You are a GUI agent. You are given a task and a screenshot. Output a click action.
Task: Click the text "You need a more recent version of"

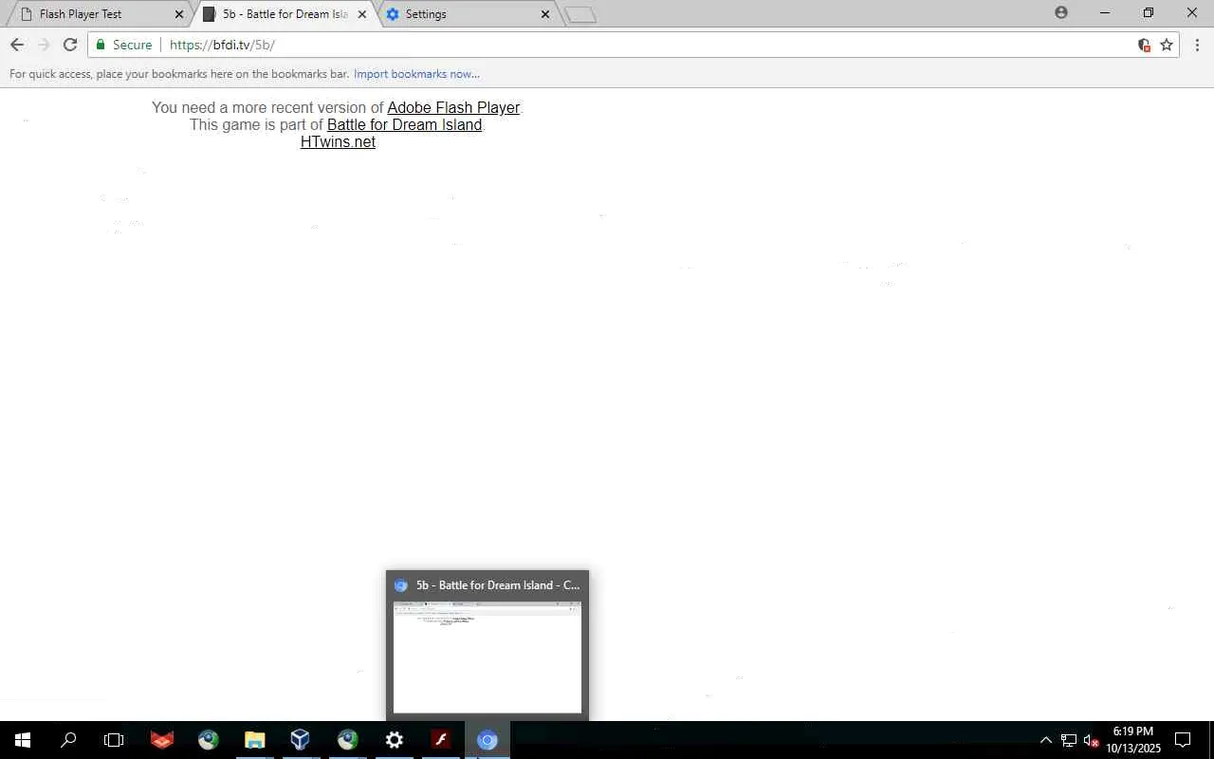pyautogui.click(x=267, y=108)
